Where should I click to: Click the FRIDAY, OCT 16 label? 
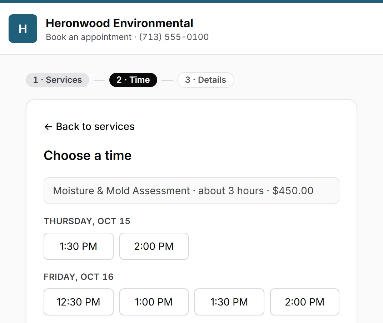(79, 277)
